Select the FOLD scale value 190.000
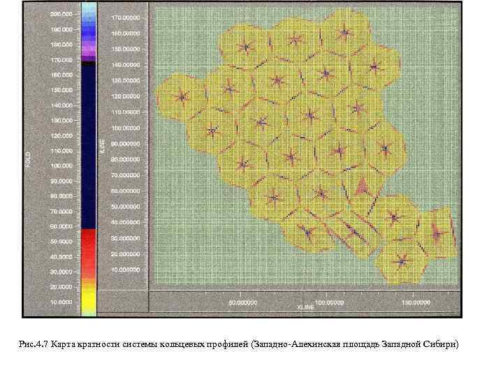This screenshot has height=377, width=503. 61,29
